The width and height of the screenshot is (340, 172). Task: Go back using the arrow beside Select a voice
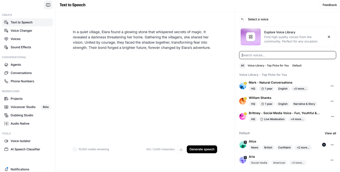pos(242,19)
